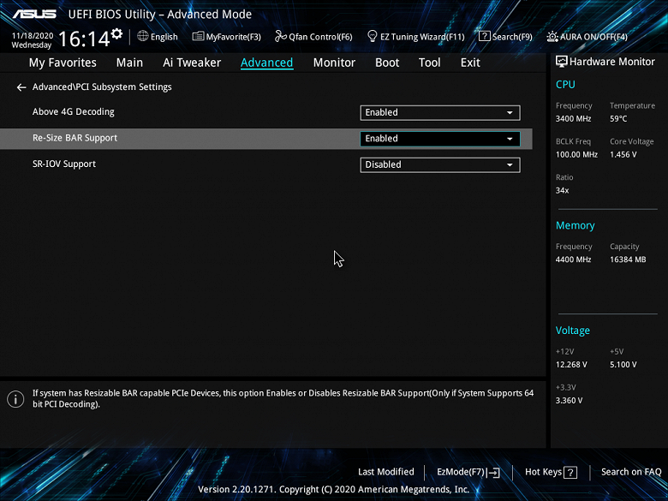
Task: Open the Re-Size BAR Support dropdown
Action: [440, 139]
